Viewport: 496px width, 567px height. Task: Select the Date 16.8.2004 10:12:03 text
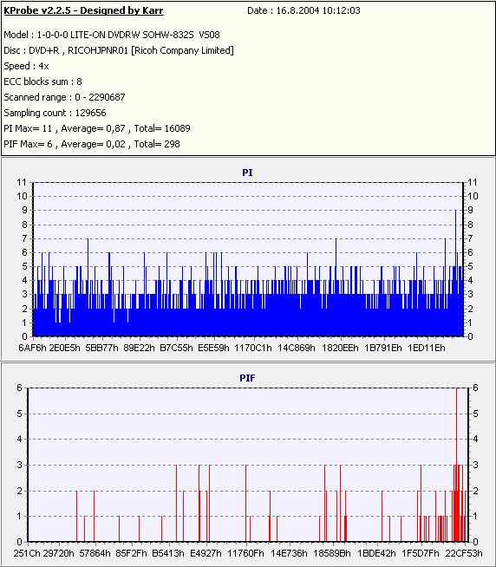[x=303, y=10]
